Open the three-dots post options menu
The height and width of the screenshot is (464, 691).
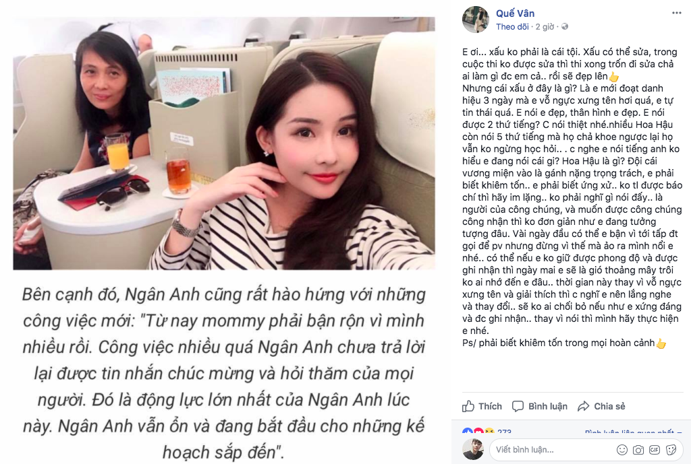pyautogui.click(x=676, y=13)
